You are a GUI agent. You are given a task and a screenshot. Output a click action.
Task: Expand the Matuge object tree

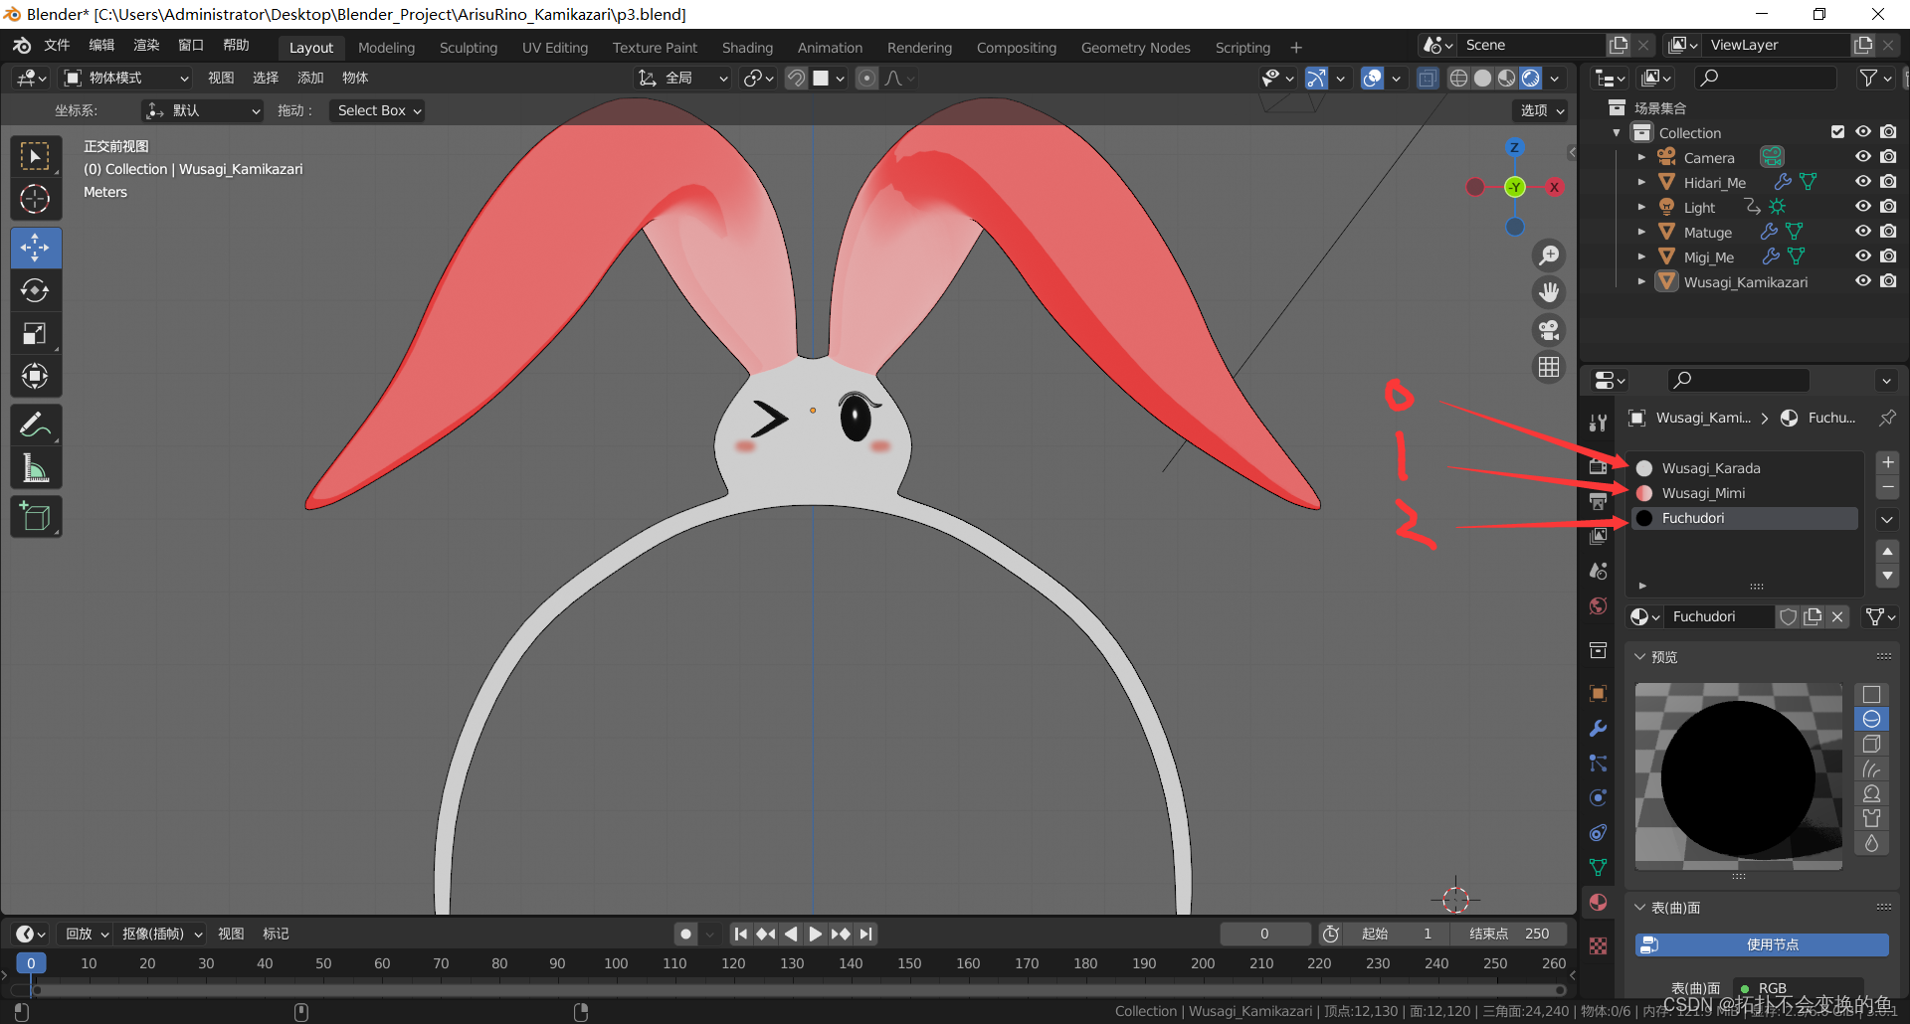coord(1641,232)
